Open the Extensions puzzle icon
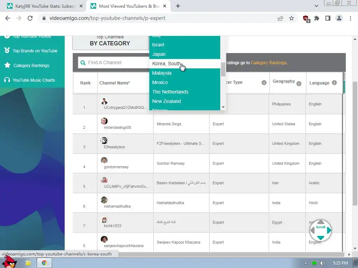 tap(317, 18)
